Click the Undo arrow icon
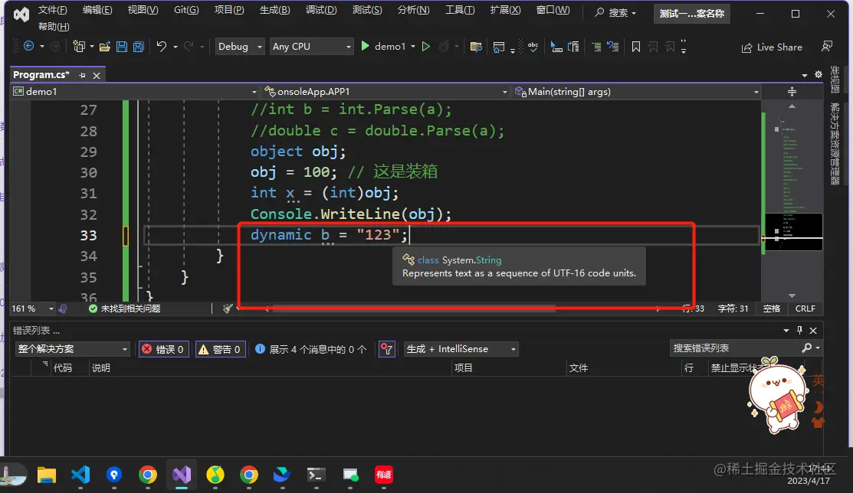This screenshot has width=853, height=493. 161,47
